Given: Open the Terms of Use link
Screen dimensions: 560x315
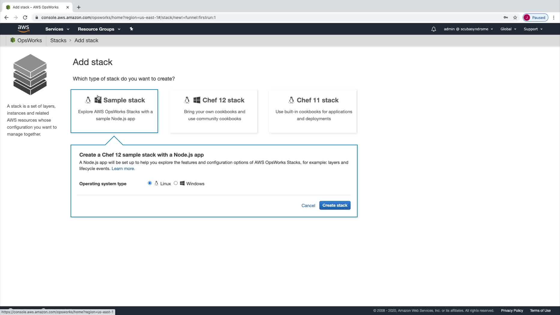Looking at the screenshot, I should point(540,310).
